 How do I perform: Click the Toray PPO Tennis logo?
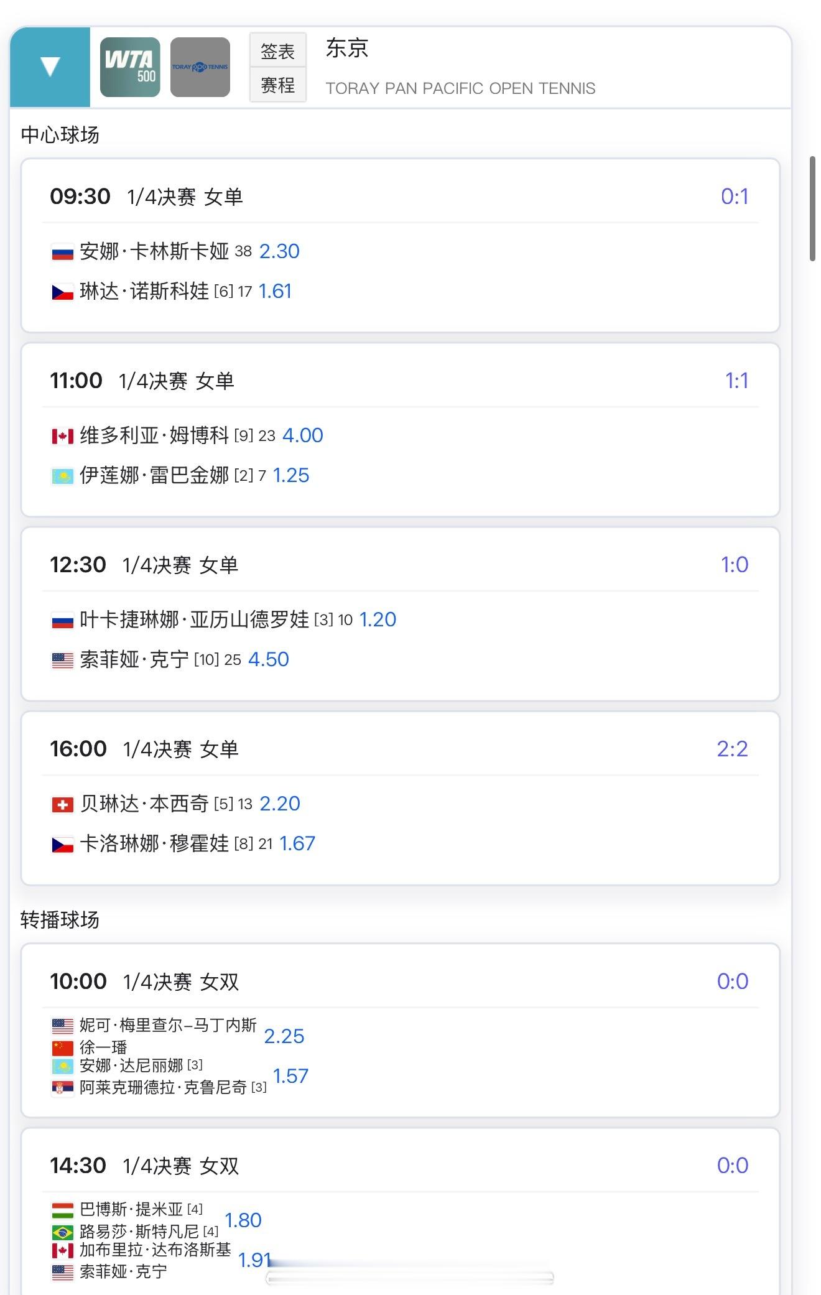pos(200,67)
